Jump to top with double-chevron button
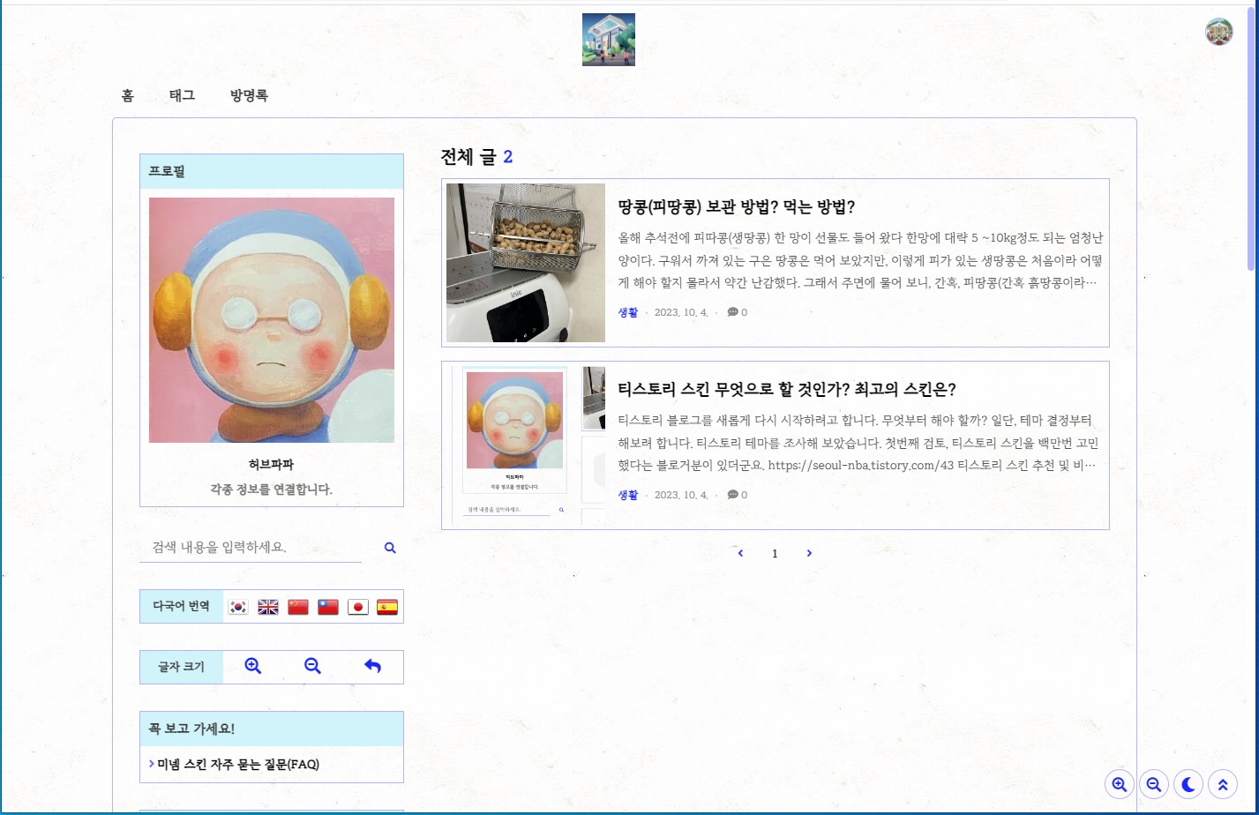 (1223, 784)
